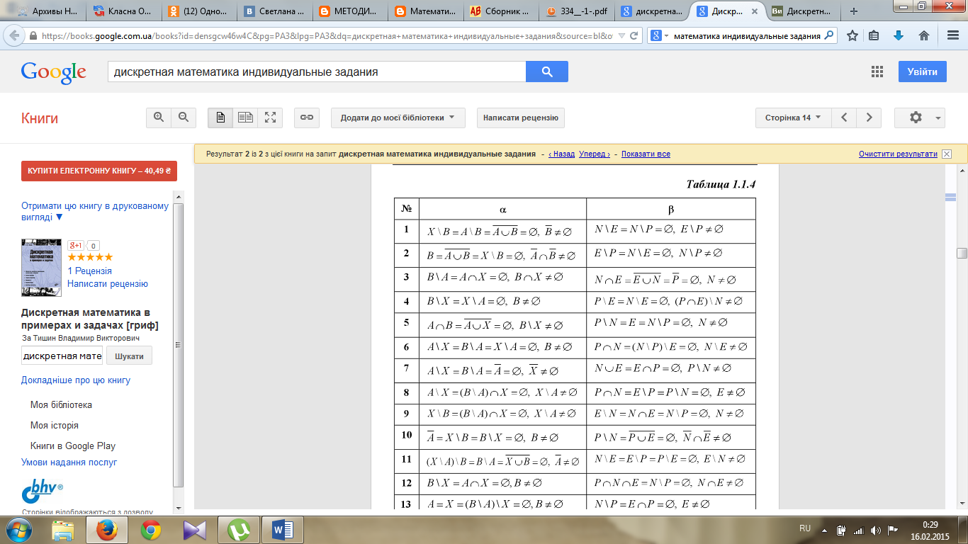This screenshot has height=544, width=968.
Task: Reload the current page
Action: [634, 35]
